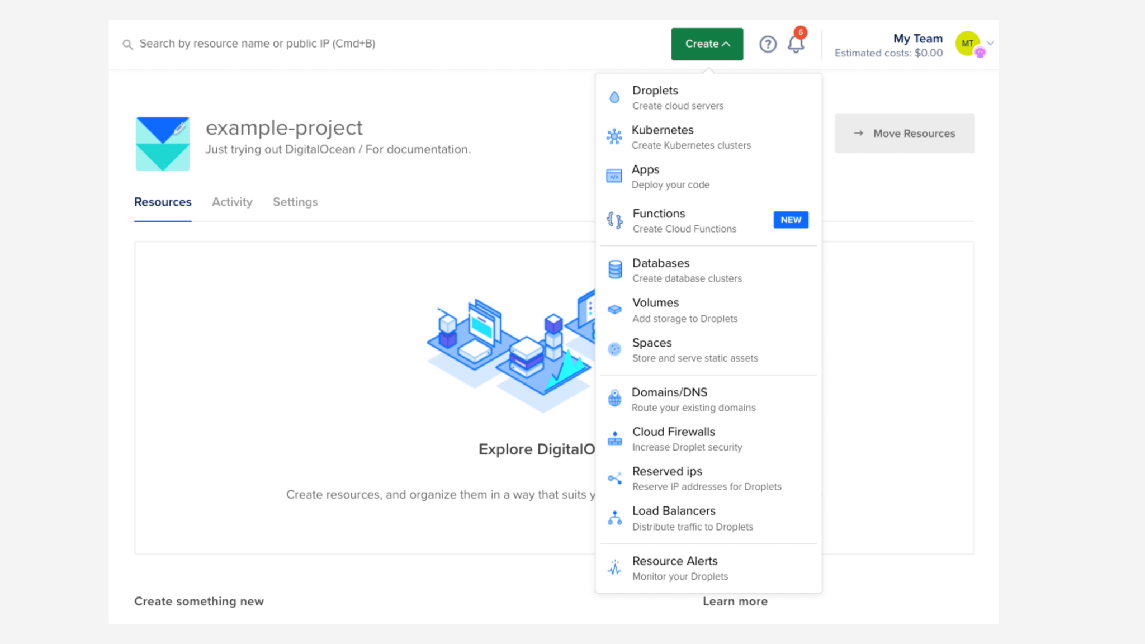Screen dimensions: 1145x644
Task: Click the red notification count badge
Action: [x=801, y=32]
